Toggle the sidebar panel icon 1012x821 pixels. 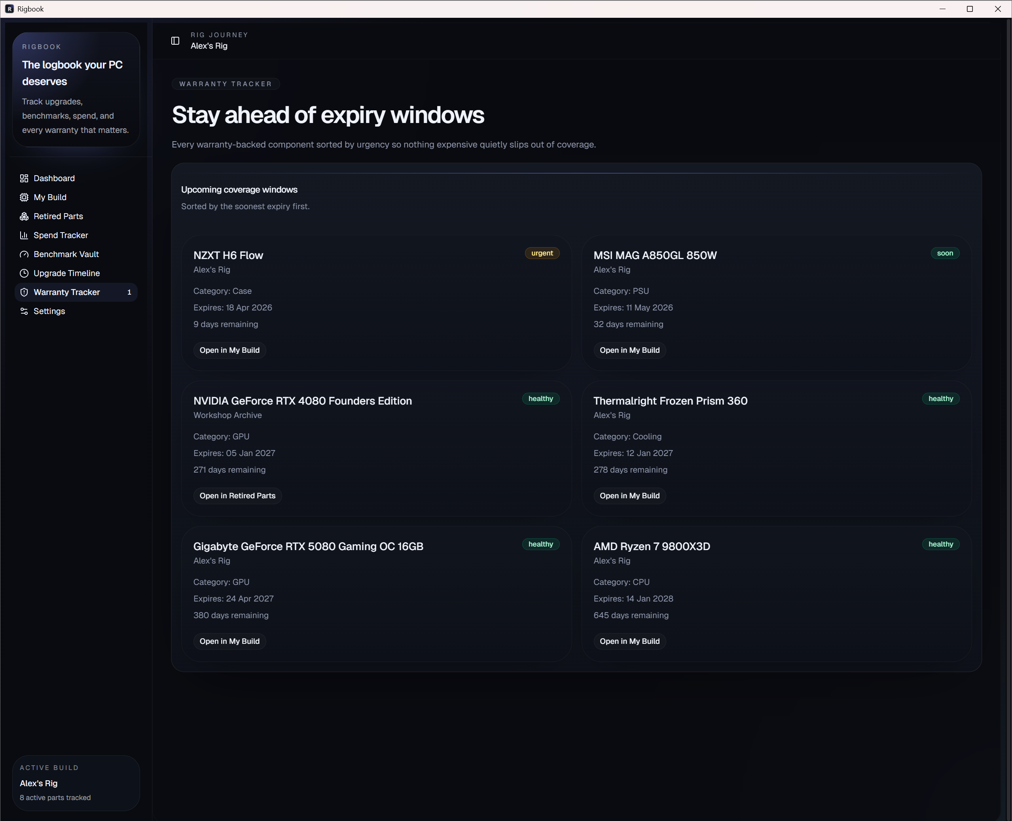[x=175, y=41]
